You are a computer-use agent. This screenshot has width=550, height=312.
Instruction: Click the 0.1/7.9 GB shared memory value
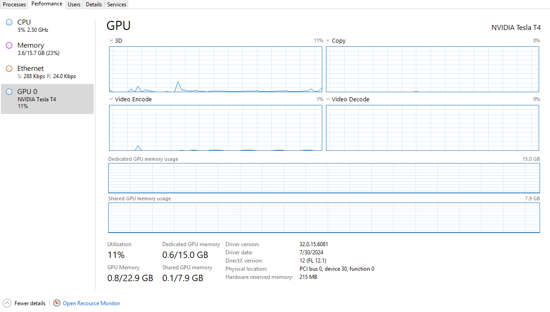point(183,278)
